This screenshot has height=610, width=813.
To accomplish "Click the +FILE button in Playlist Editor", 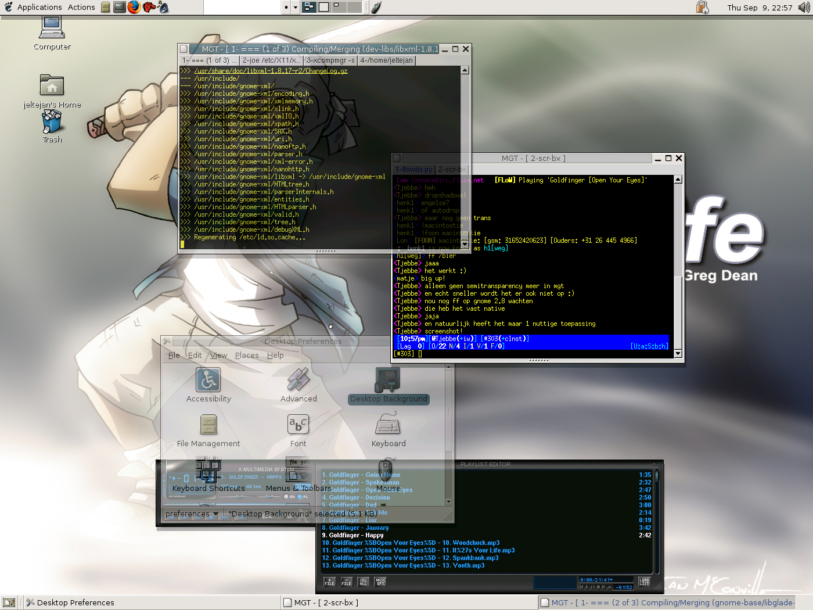I will 329,582.
